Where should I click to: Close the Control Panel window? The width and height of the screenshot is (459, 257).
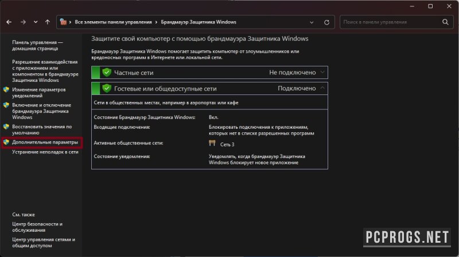pyautogui.click(x=449, y=6)
